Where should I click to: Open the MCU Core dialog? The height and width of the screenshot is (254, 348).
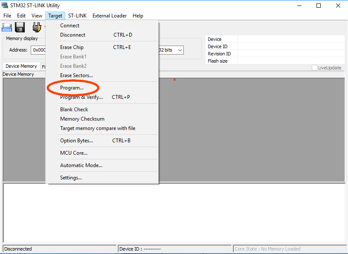73,153
